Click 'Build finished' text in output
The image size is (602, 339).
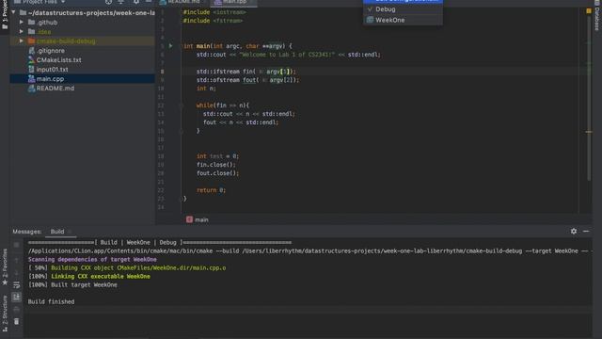pyautogui.click(x=51, y=301)
